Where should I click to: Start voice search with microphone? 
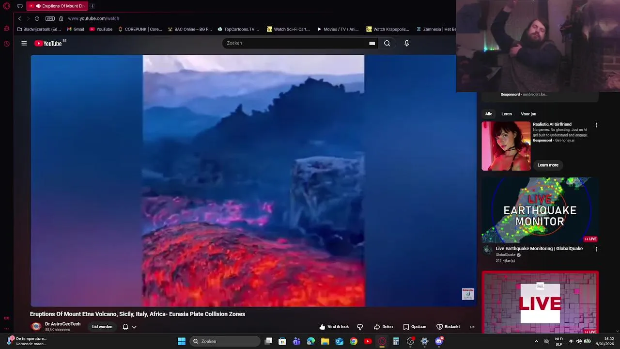pyautogui.click(x=406, y=43)
